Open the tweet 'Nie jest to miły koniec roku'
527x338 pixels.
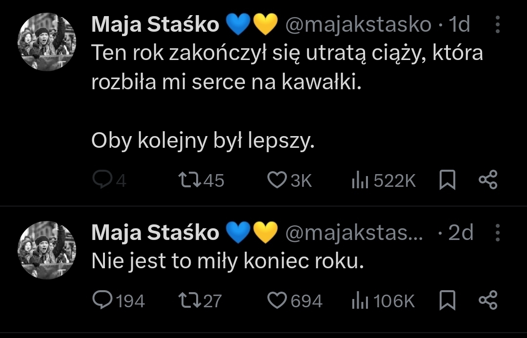tap(228, 262)
